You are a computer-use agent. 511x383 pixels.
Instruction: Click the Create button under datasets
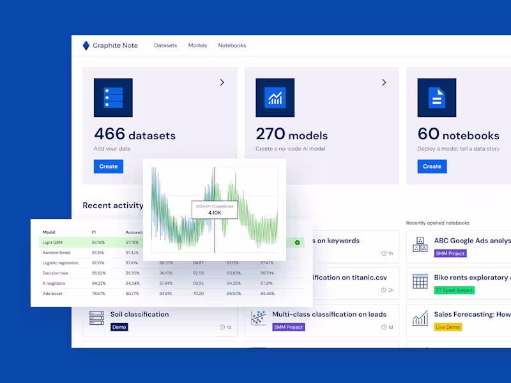(108, 166)
